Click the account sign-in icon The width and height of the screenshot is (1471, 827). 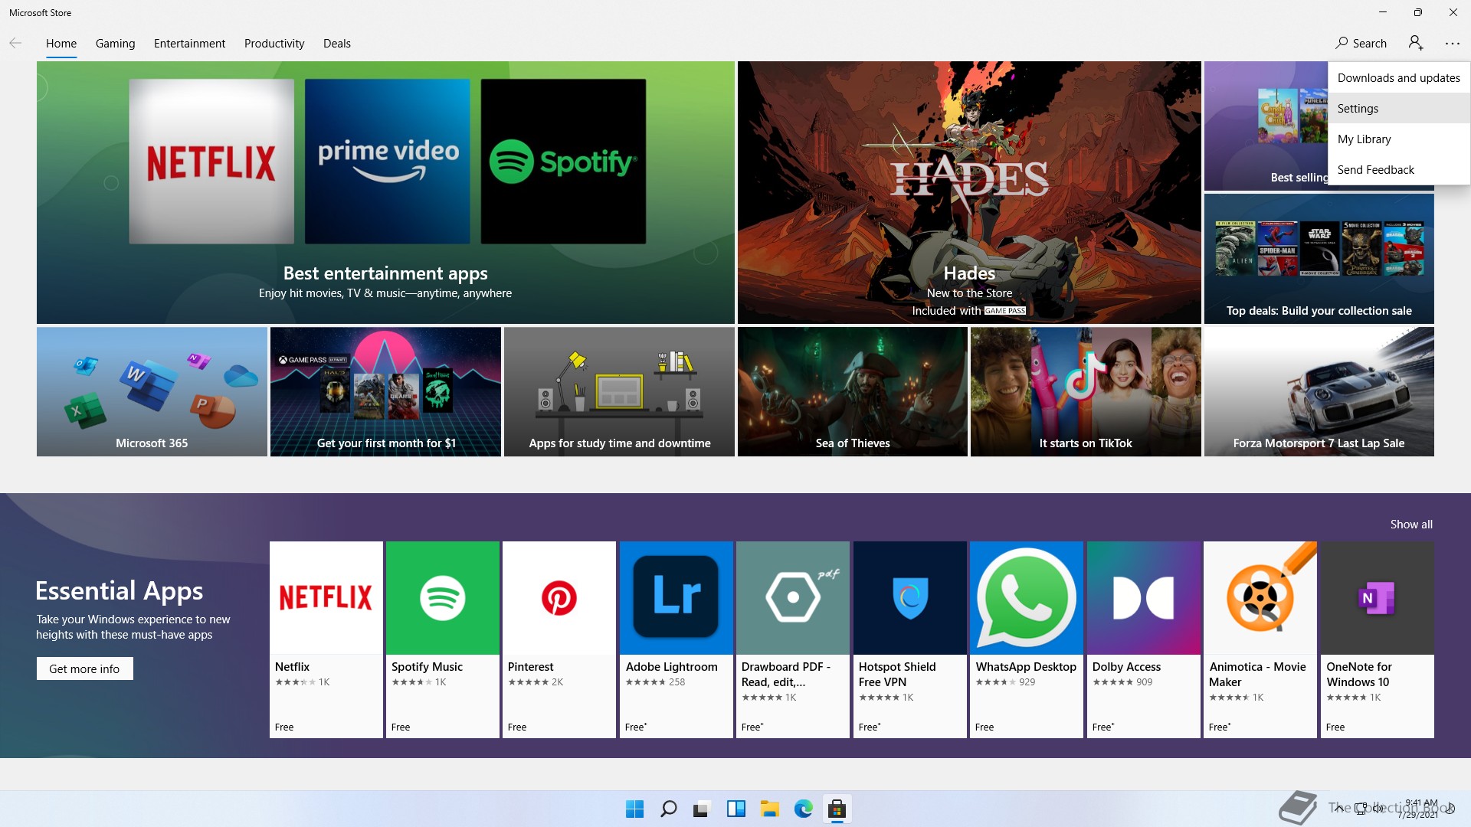pos(1416,43)
